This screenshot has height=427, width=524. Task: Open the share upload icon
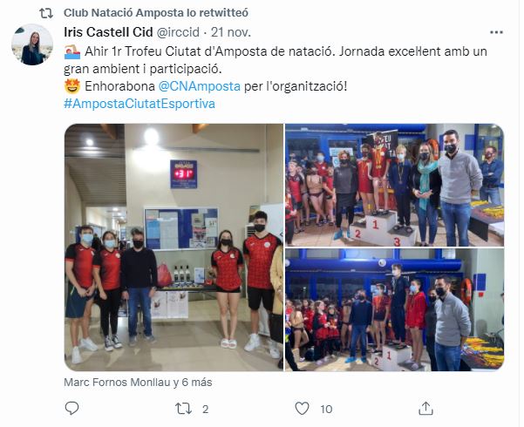pos(425,409)
